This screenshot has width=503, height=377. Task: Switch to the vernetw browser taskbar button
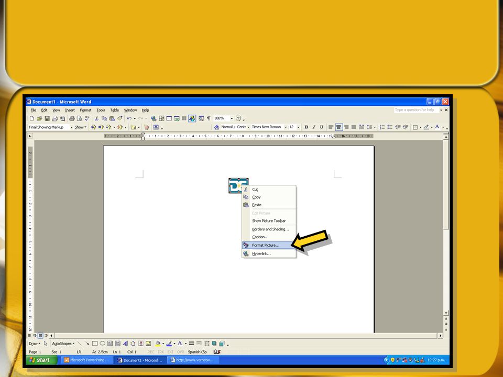[193, 360]
